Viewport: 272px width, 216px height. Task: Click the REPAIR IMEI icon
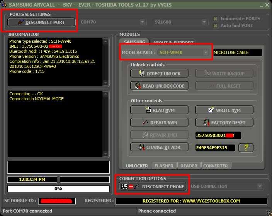[145, 135]
